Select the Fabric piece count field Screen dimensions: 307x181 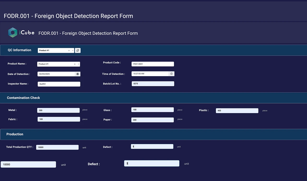click(58, 119)
